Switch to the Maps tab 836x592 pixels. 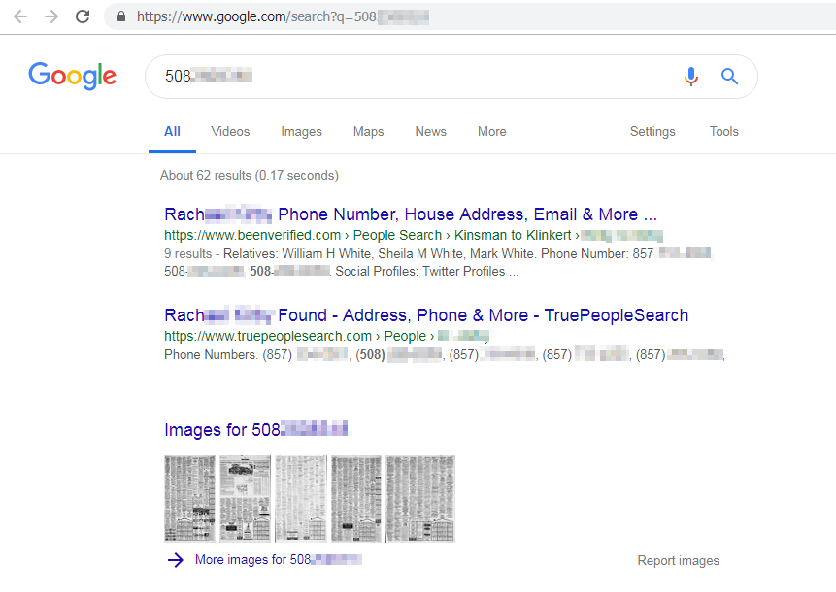pyautogui.click(x=368, y=132)
